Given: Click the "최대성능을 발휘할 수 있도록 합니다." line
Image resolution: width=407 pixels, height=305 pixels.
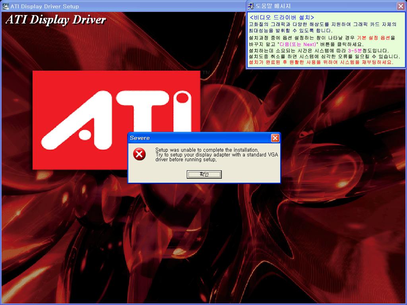Looking at the screenshot, I should point(291,31).
